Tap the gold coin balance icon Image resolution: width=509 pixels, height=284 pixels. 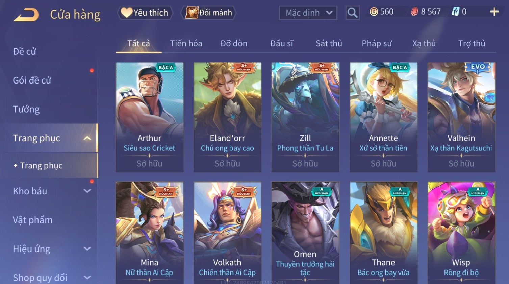pyautogui.click(x=374, y=12)
